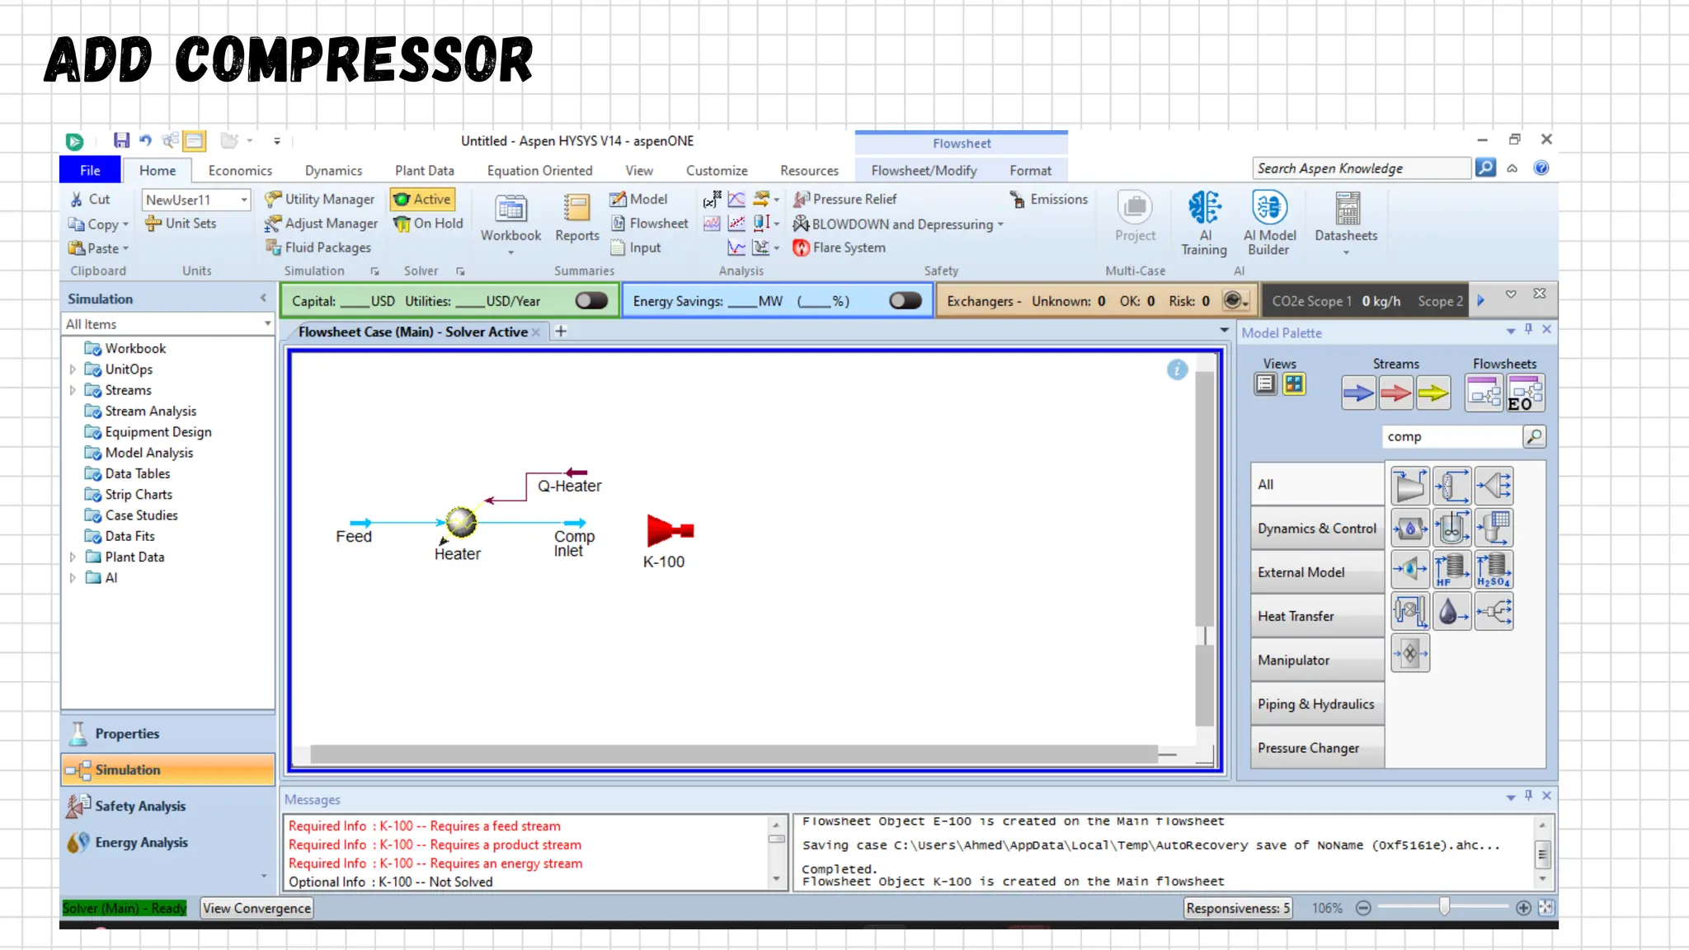
Task: Pick the yellow stream arrow
Action: tap(1433, 393)
